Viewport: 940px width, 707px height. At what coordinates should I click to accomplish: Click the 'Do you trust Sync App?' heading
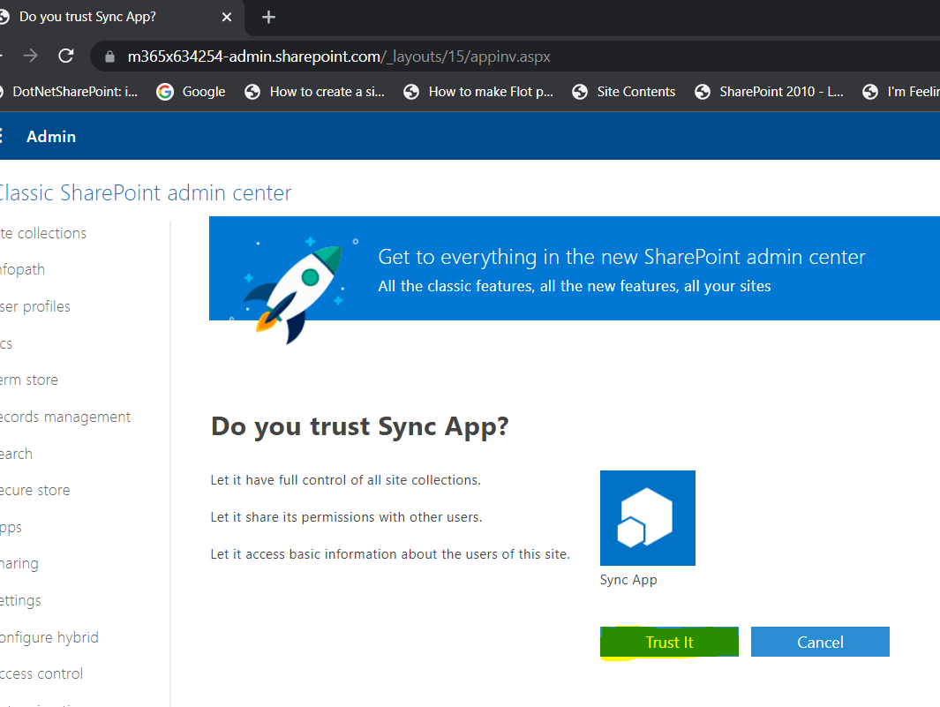point(360,426)
